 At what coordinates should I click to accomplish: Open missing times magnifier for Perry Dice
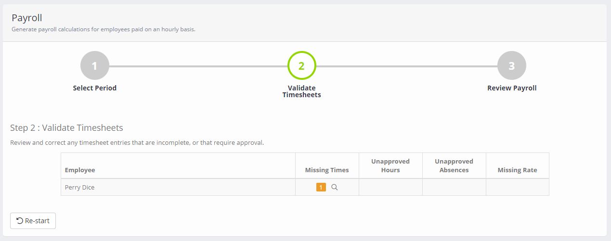[x=335, y=188]
